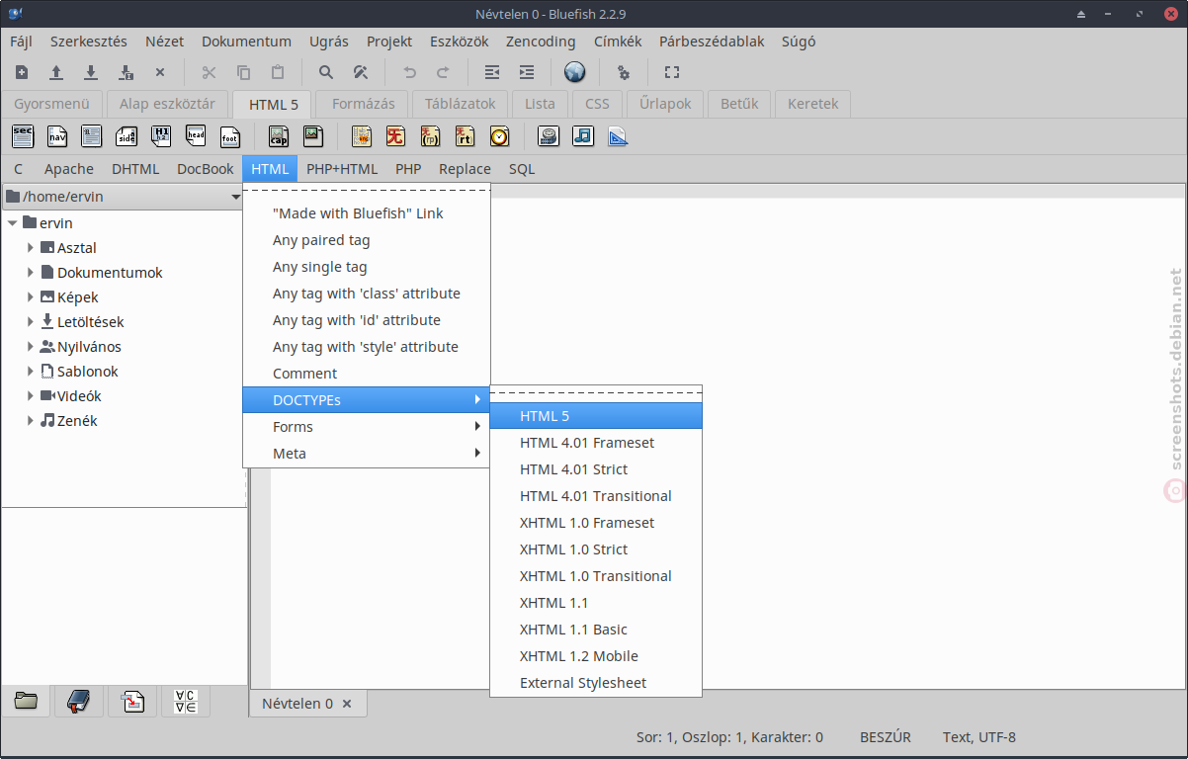The width and height of the screenshot is (1188, 759).
Task: Open the bookmarks side panel tab
Action: click(x=79, y=702)
